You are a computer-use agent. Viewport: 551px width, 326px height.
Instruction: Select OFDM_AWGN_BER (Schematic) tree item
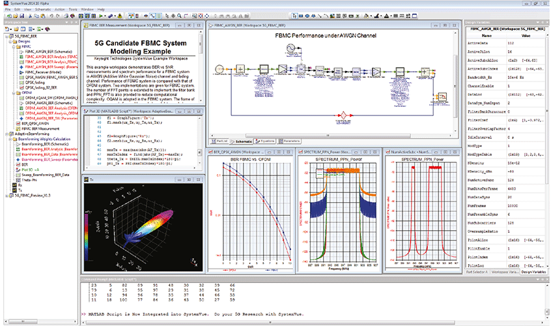(49, 103)
